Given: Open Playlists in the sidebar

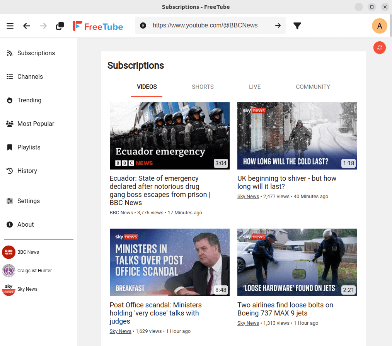Looking at the screenshot, I should click(x=39, y=147).
